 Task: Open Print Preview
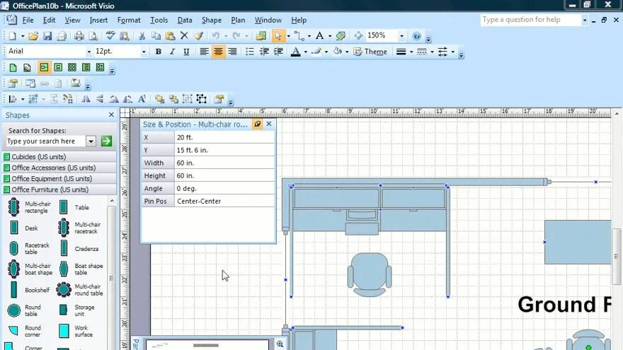(93, 36)
